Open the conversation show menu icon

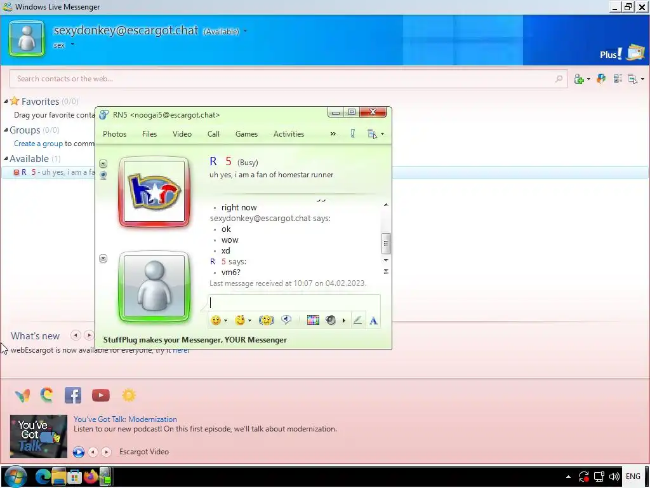372,134
